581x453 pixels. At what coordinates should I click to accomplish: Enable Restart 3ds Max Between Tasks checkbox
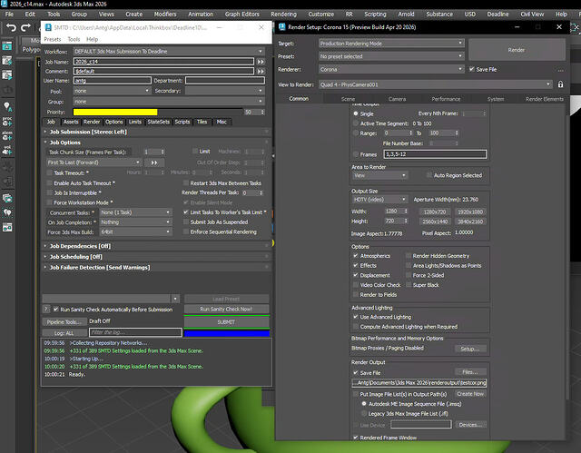click(186, 183)
